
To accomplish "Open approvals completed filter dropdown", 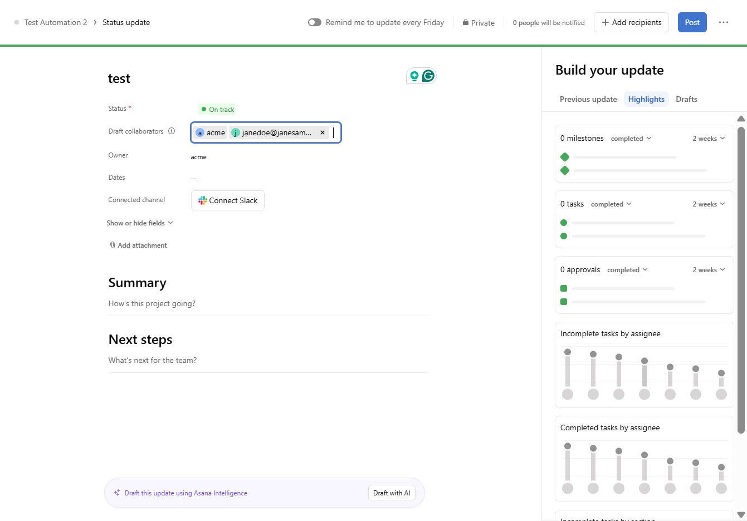I will 627,270.
